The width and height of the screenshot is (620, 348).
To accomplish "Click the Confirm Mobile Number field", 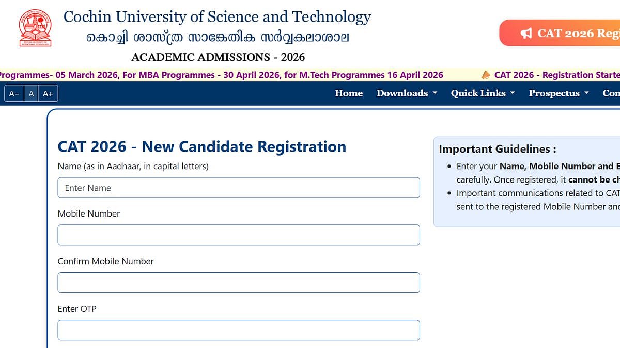I will pyautogui.click(x=238, y=283).
